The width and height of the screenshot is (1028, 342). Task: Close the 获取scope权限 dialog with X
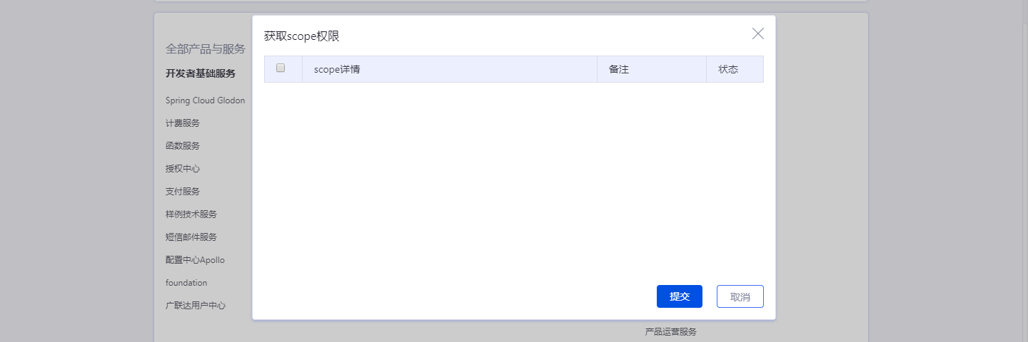(x=757, y=33)
